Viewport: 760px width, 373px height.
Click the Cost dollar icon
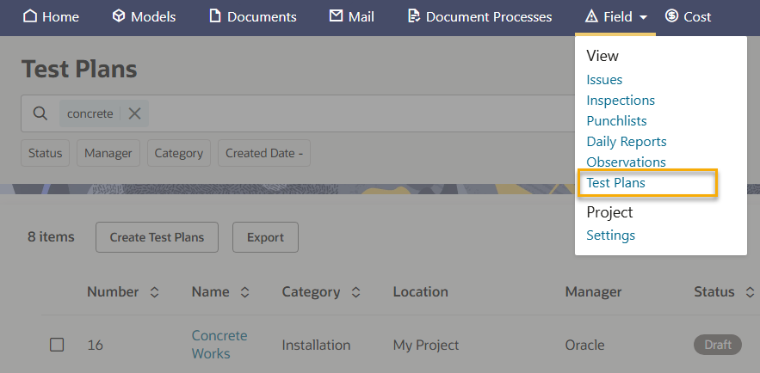pyautogui.click(x=672, y=16)
